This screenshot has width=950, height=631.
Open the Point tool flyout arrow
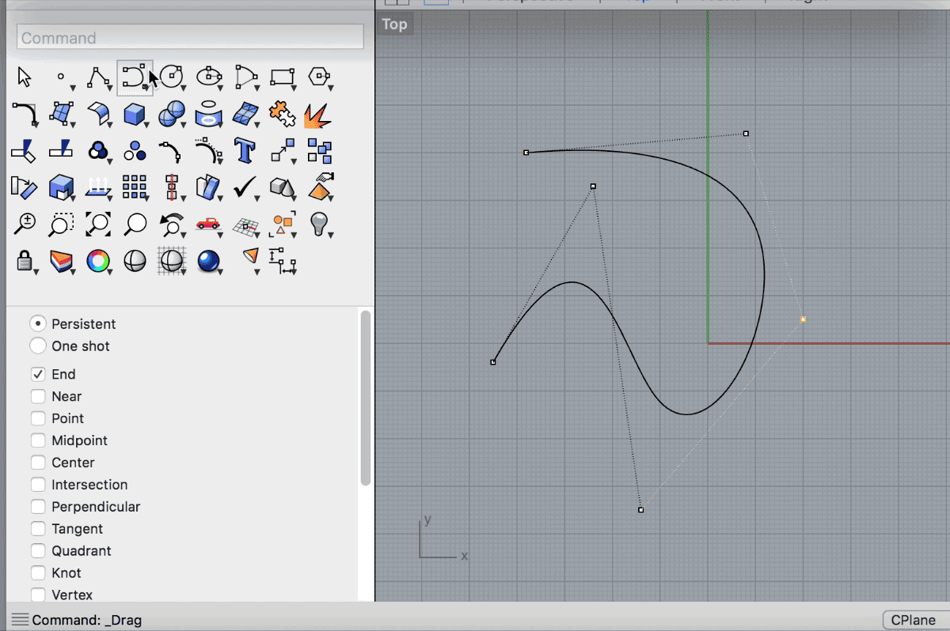(x=72, y=87)
